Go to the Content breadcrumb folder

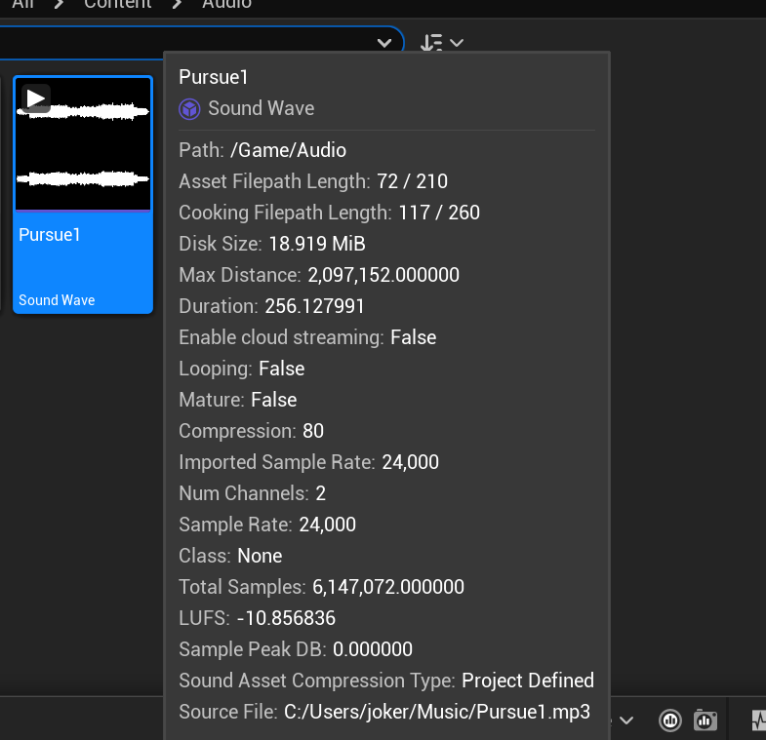[117, 4]
